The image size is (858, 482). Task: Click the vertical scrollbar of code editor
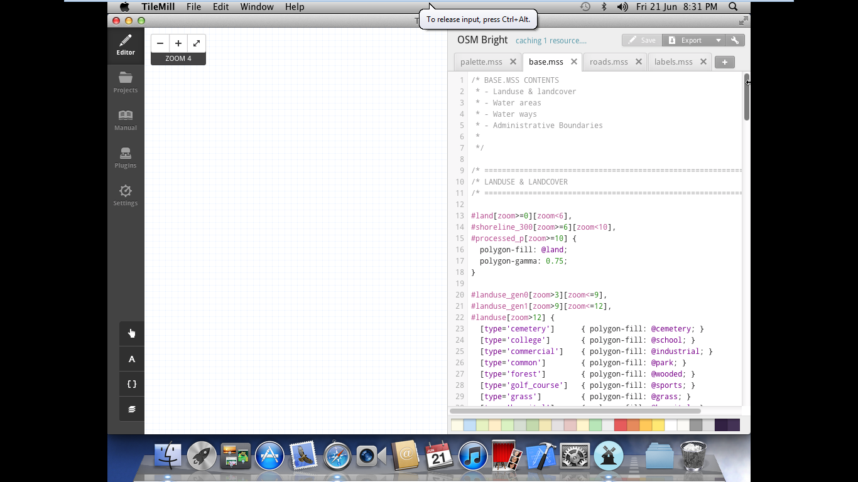pyautogui.click(x=747, y=97)
